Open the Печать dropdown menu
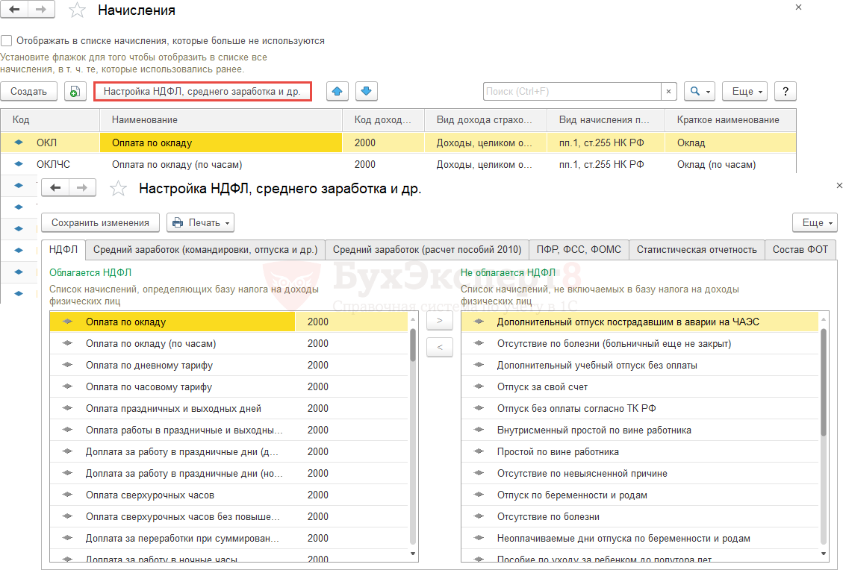Image resolution: width=843 pixels, height=570 pixels. (200, 222)
